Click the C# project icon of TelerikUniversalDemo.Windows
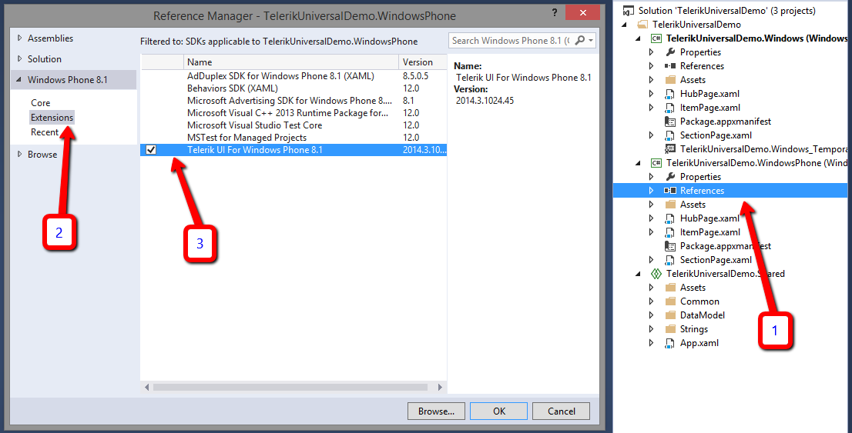 (656, 38)
